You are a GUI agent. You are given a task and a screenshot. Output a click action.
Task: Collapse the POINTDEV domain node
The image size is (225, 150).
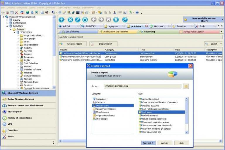[x=7, y=26]
